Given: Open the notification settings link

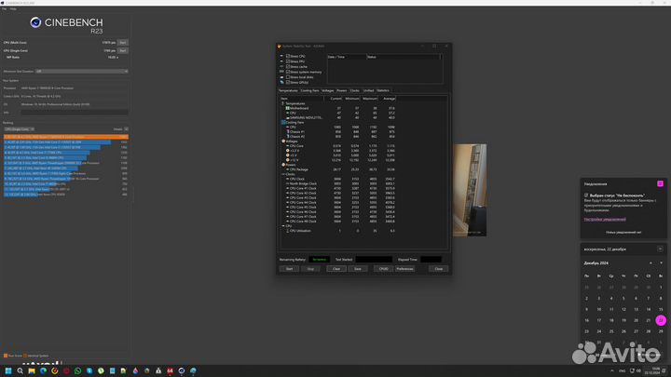Looking at the screenshot, I should click(x=605, y=220).
